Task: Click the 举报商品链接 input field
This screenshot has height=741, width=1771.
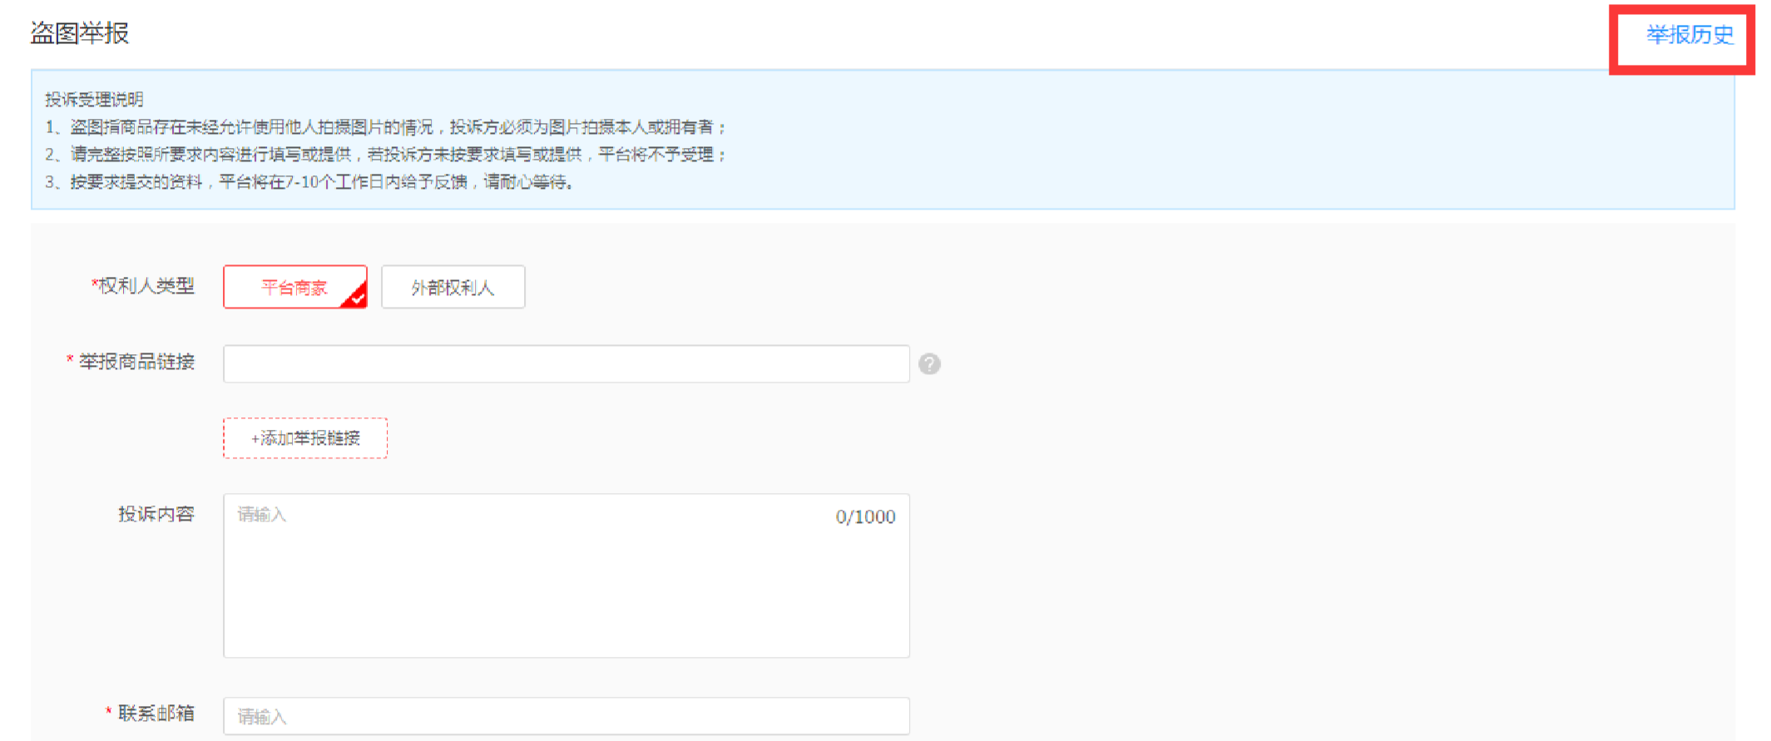Action: [x=566, y=364]
